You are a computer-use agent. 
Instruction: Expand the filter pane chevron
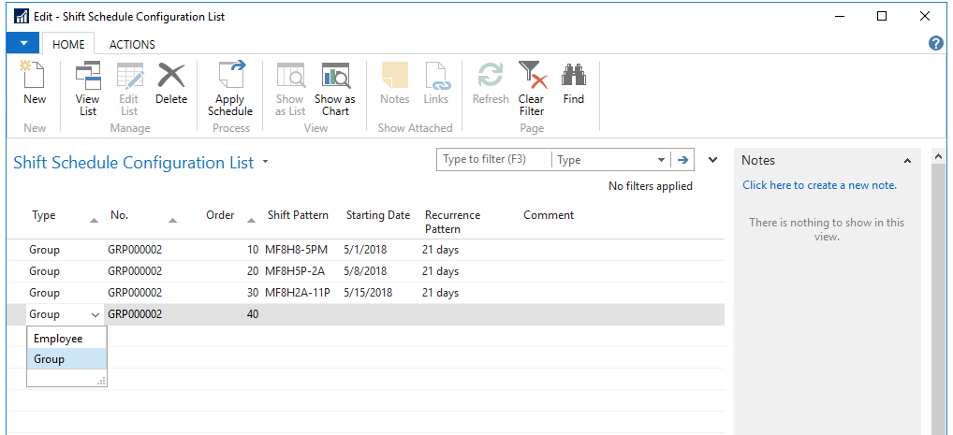click(x=712, y=160)
